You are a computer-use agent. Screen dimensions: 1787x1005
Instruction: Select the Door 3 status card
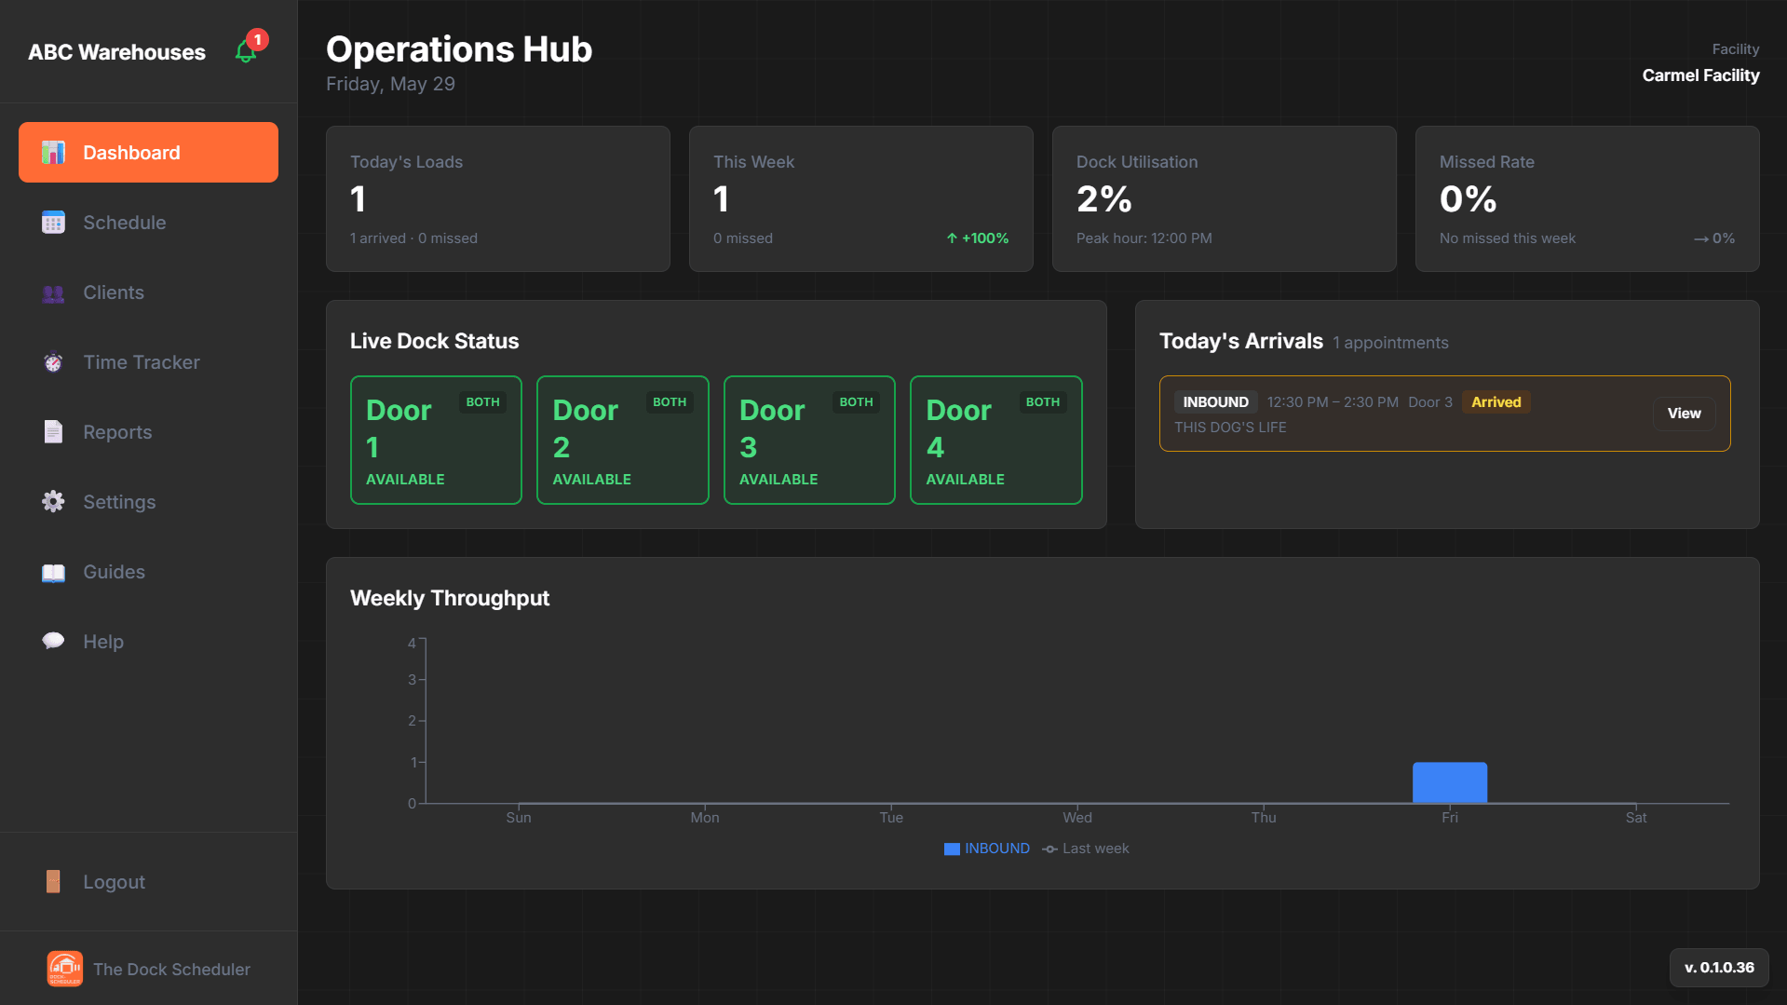tap(809, 440)
